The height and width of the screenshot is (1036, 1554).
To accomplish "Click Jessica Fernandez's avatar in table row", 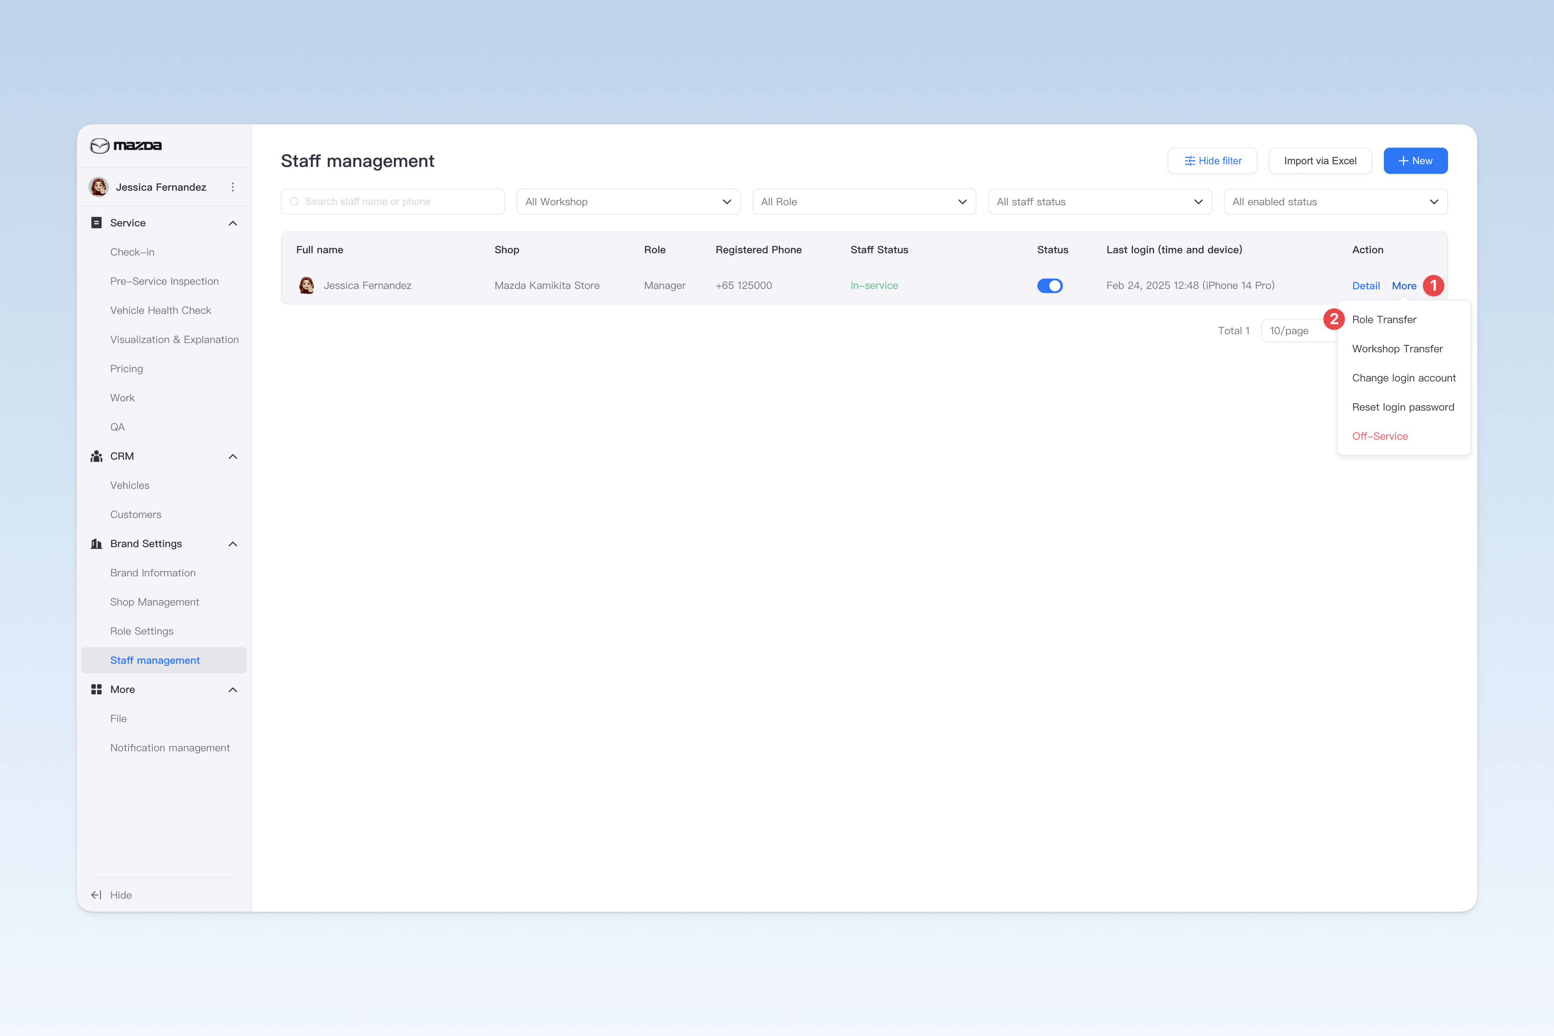I will (307, 285).
